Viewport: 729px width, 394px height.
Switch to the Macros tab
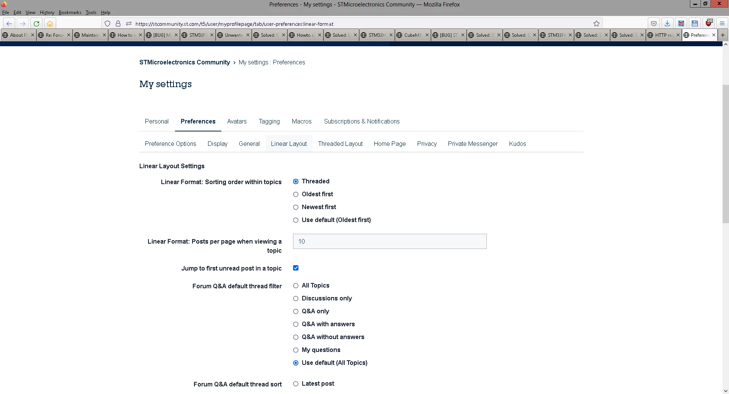[302, 121]
